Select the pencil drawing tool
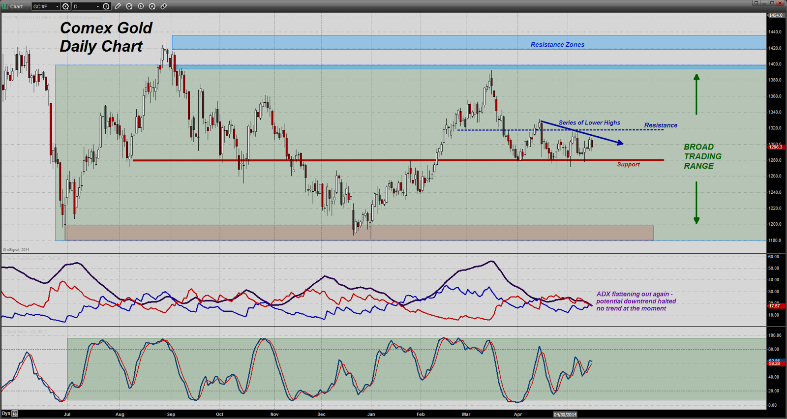This screenshot has height=419, width=787. click(118, 6)
